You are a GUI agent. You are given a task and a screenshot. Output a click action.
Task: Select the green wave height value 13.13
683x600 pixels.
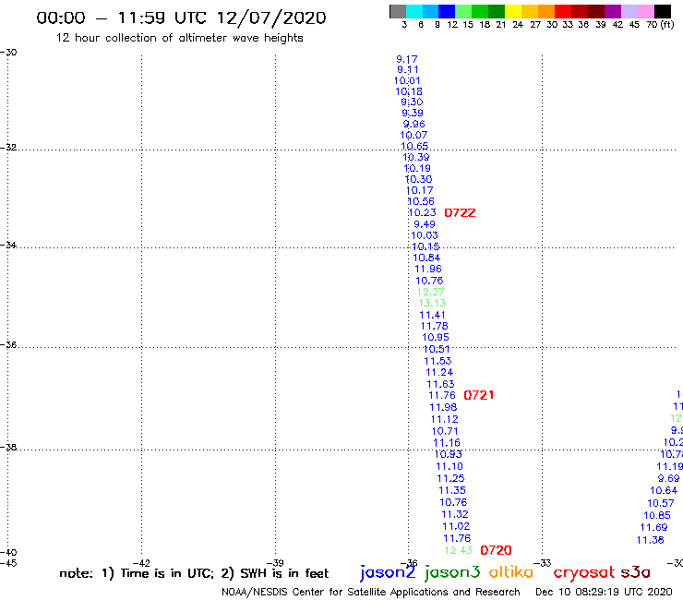click(432, 303)
